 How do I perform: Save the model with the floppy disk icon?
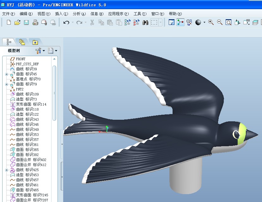click(27, 22)
